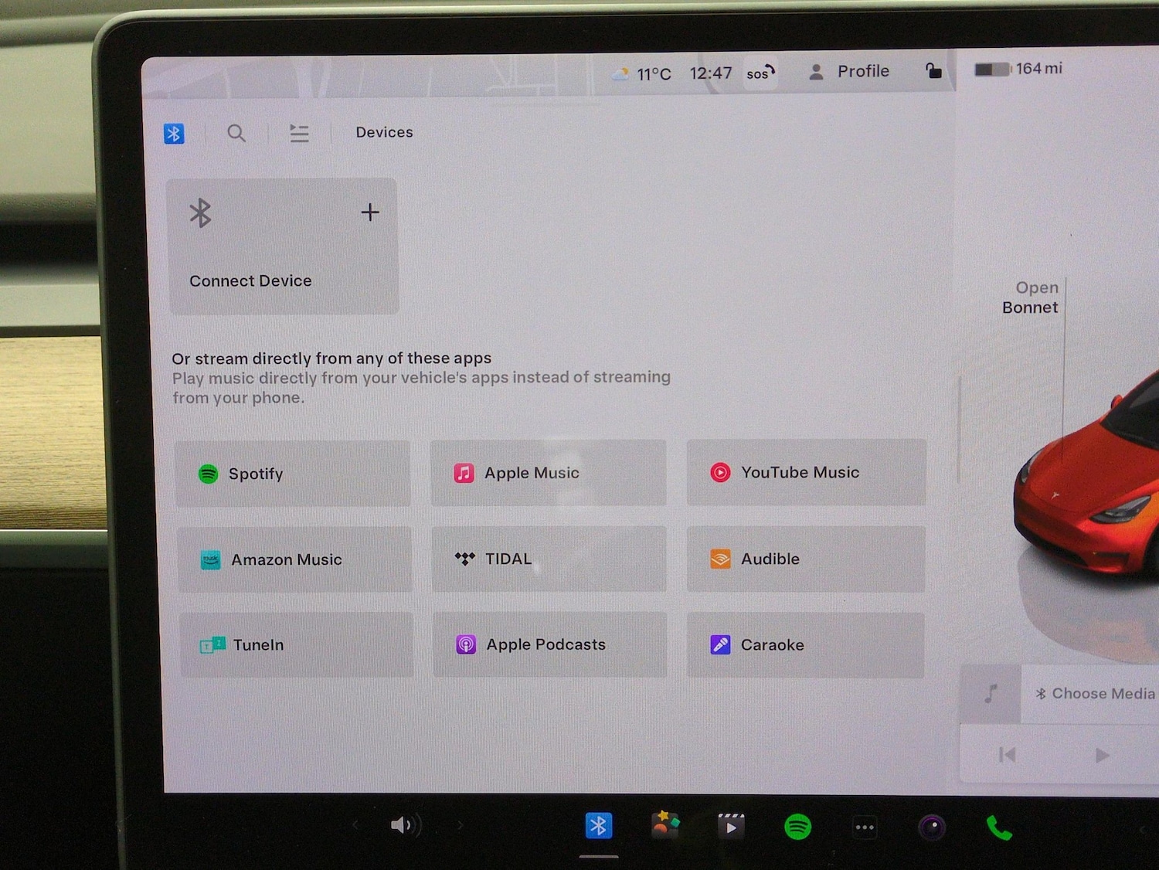Increase volume with the right chevron
Screen dimensions: 1159x870
(461, 825)
